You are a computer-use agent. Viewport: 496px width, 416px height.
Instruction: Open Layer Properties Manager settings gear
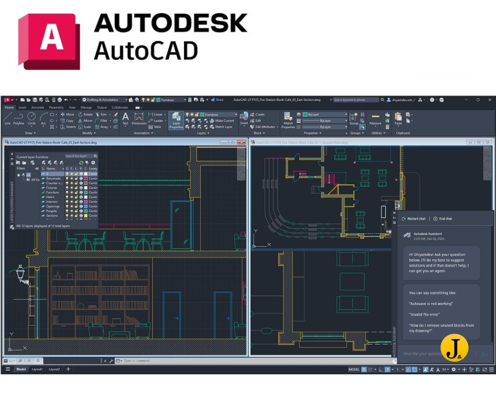tap(93, 163)
